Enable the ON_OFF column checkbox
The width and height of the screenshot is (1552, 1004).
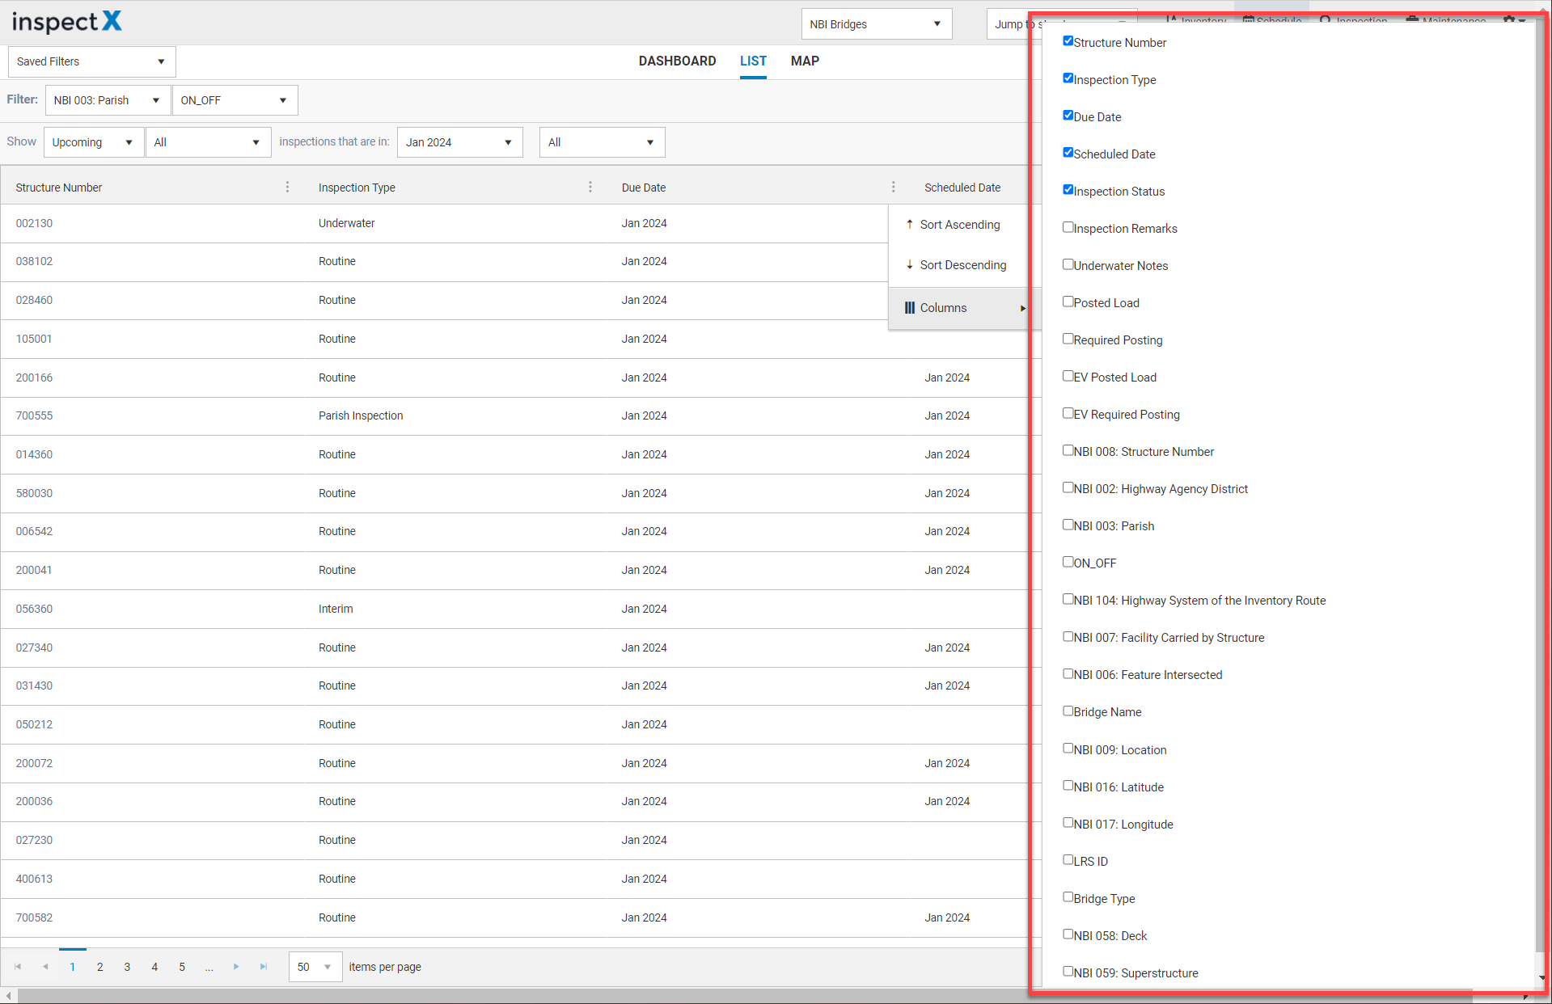tap(1068, 562)
